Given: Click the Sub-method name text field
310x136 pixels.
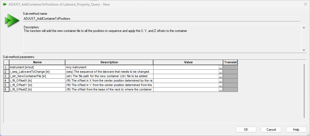Looking at the screenshot, I should (161, 19).
